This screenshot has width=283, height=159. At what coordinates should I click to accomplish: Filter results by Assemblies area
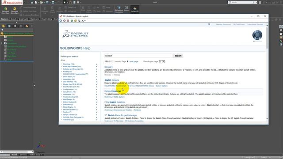69,79
